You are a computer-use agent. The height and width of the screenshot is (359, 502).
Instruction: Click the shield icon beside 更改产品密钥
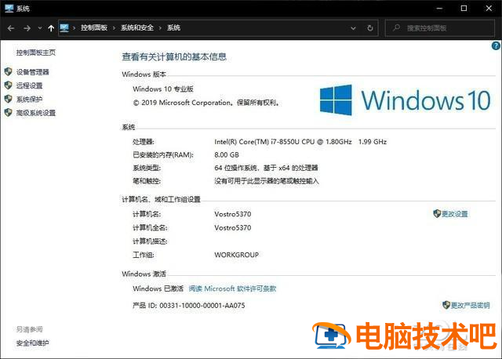coord(446,305)
